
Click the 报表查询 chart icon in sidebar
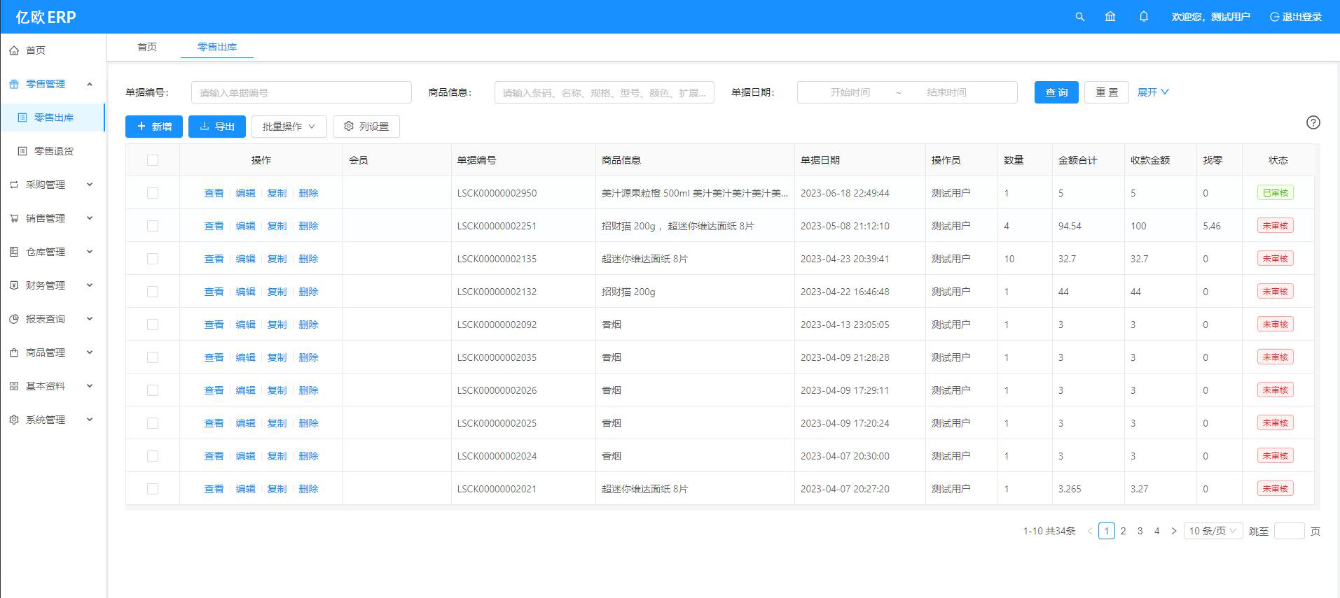click(14, 319)
